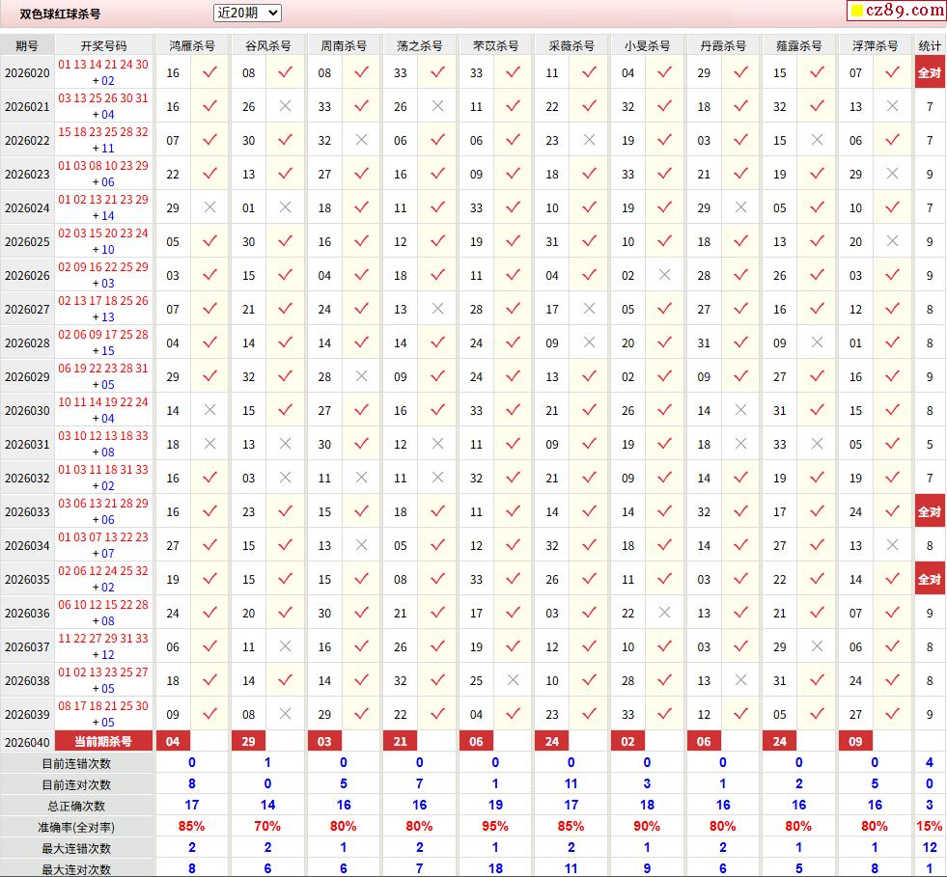Select the 鸿雁杀号 column header
Image resolution: width=947 pixels, height=877 pixels.
pyautogui.click(x=192, y=45)
